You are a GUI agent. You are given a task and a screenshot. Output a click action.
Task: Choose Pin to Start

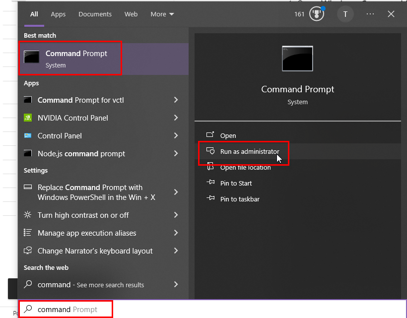(298, 183)
